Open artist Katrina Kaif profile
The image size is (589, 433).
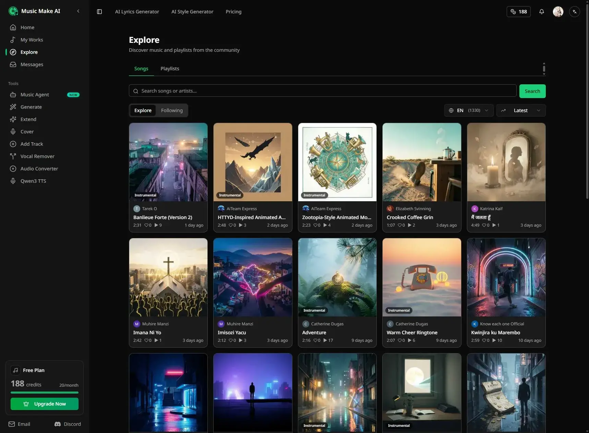(x=491, y=208)
